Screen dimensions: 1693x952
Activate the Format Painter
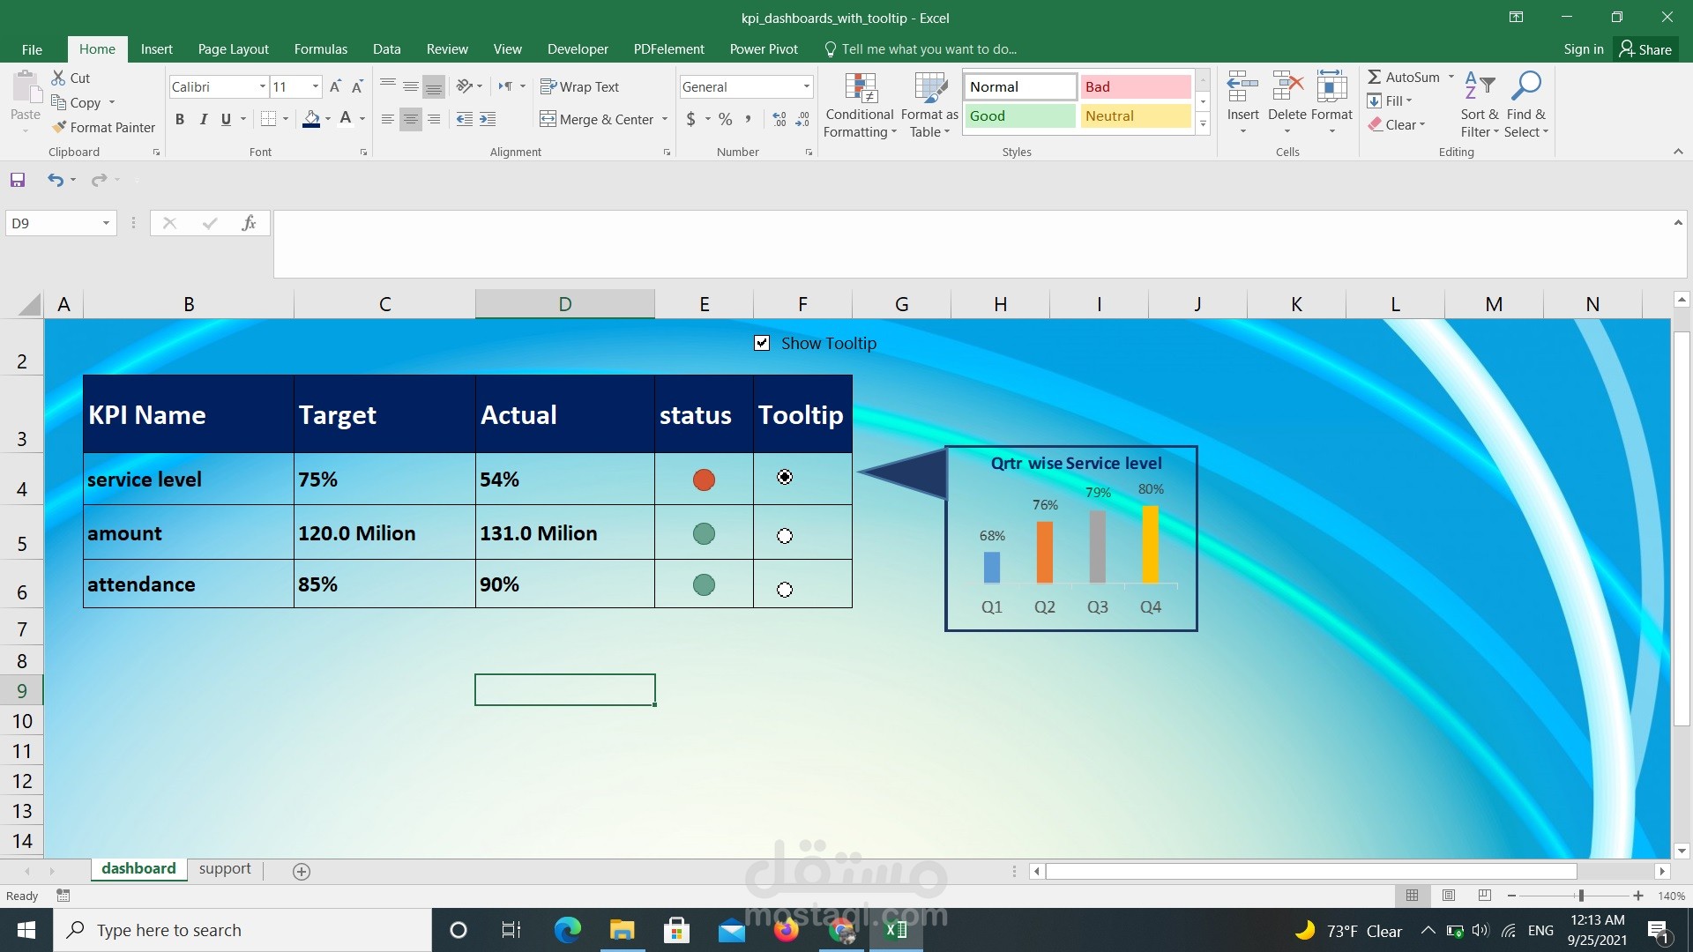click(104, 127)
